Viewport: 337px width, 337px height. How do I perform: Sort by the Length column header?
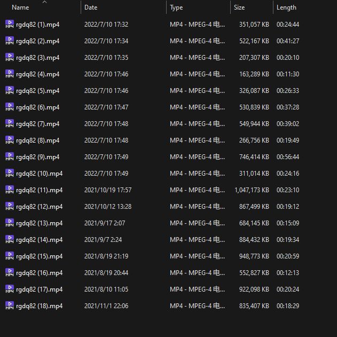(286, 8)
